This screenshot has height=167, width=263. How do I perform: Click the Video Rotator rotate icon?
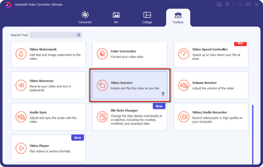pyautogui.click(x=102, y=85)
